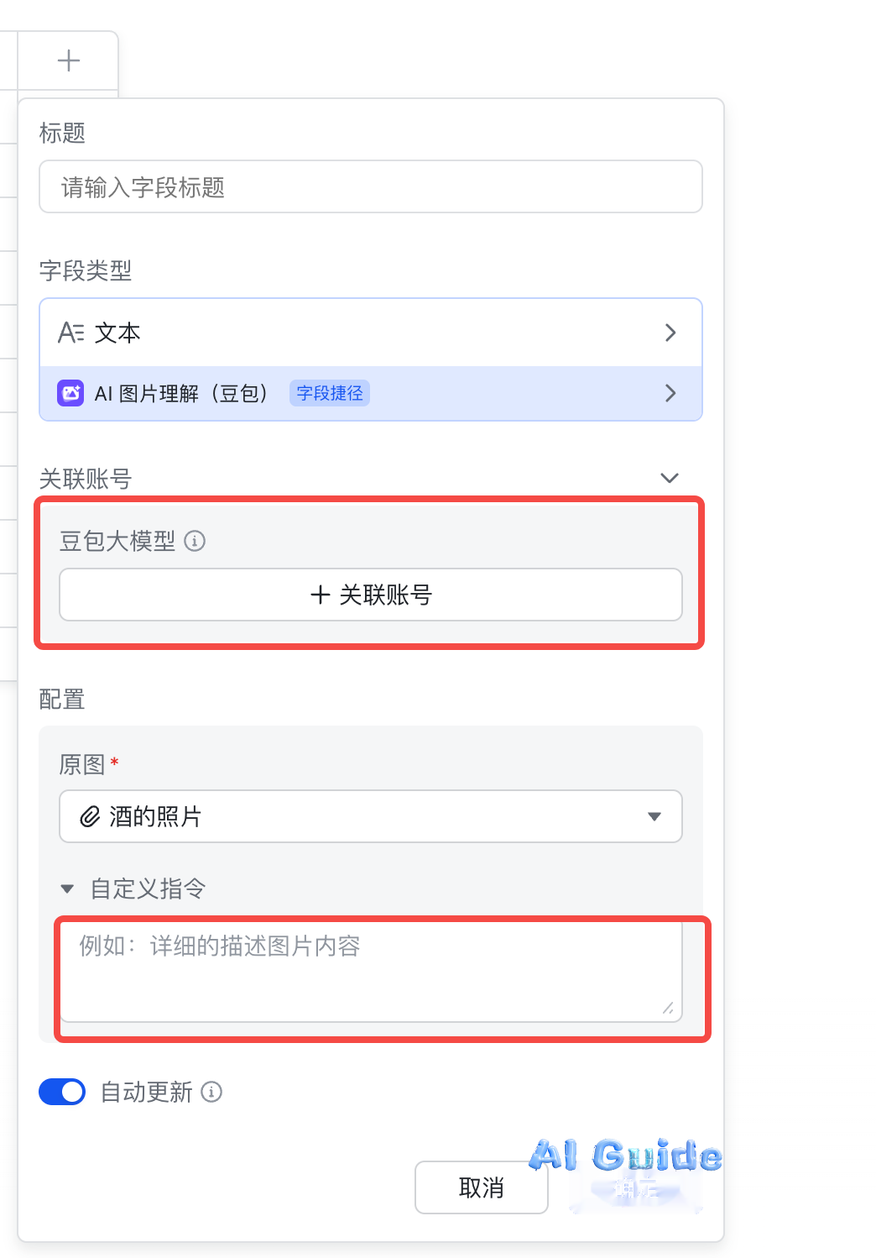Open the 酒的照片 source image dropdown
This screenshot has width=876, height=1258.
pos(371,816)
